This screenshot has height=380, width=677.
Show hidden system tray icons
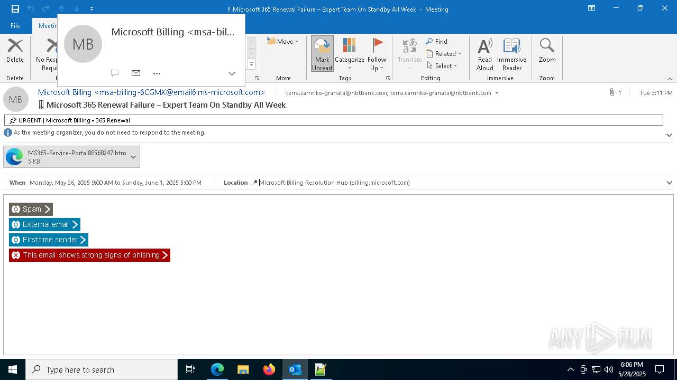pyautogui.click(x=570, y=369)
